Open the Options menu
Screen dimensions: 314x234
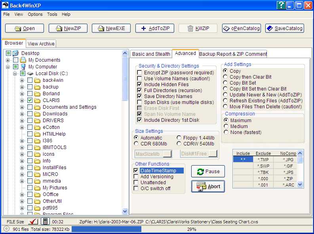coord(35,14)
